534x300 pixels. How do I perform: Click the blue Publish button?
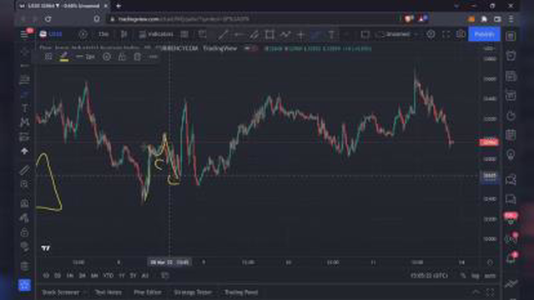coord(484,34)
